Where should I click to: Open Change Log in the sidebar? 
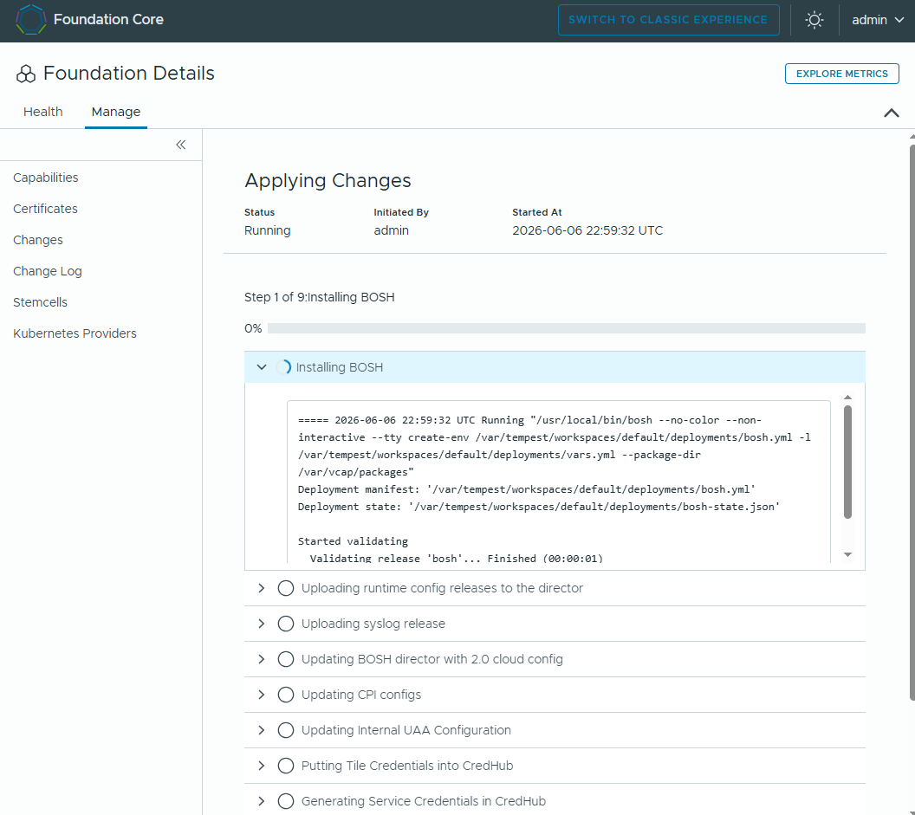coord(48,271)
